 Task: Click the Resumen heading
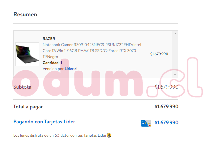25,14
